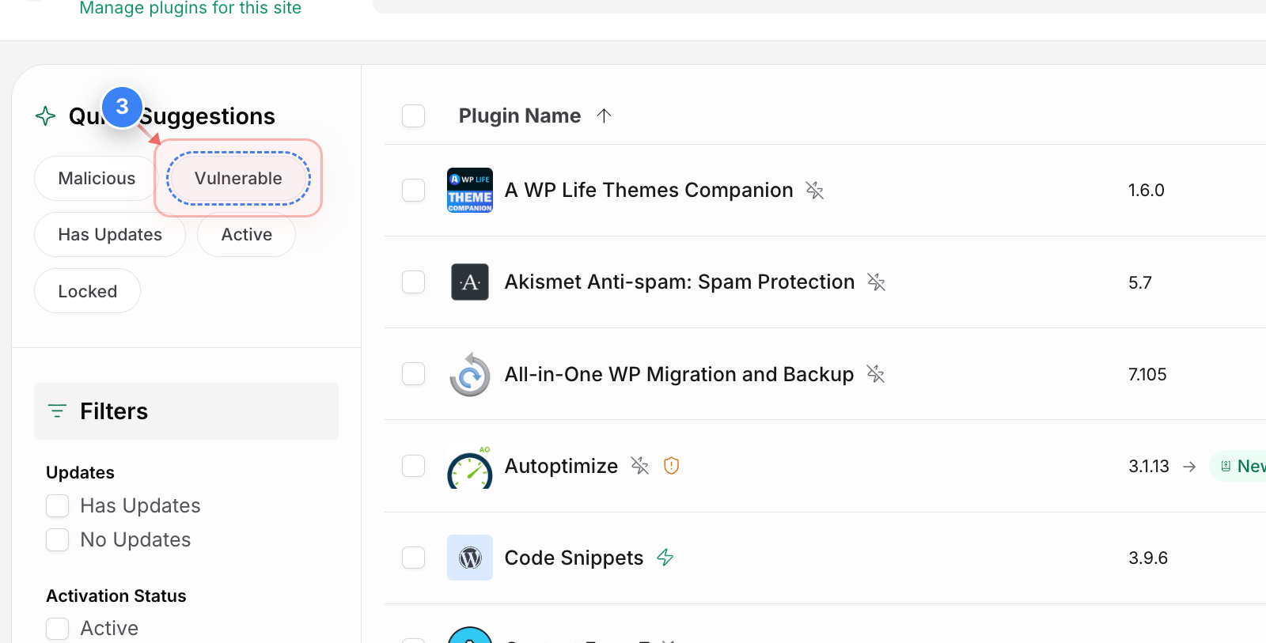
Task: Open the Autoptimize plugin name
Action: (561, 466)
